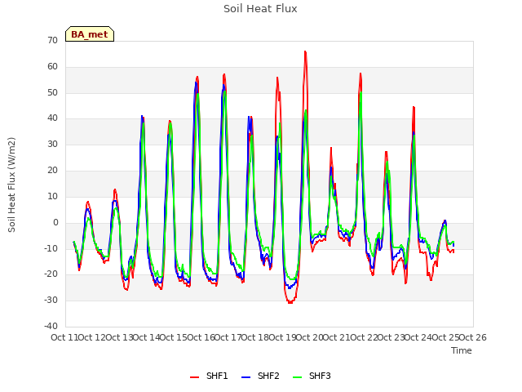The image size is (522, 392).
Task: Click the highest red SHF1 peak near 66
Action: click(x=305, y=51)
